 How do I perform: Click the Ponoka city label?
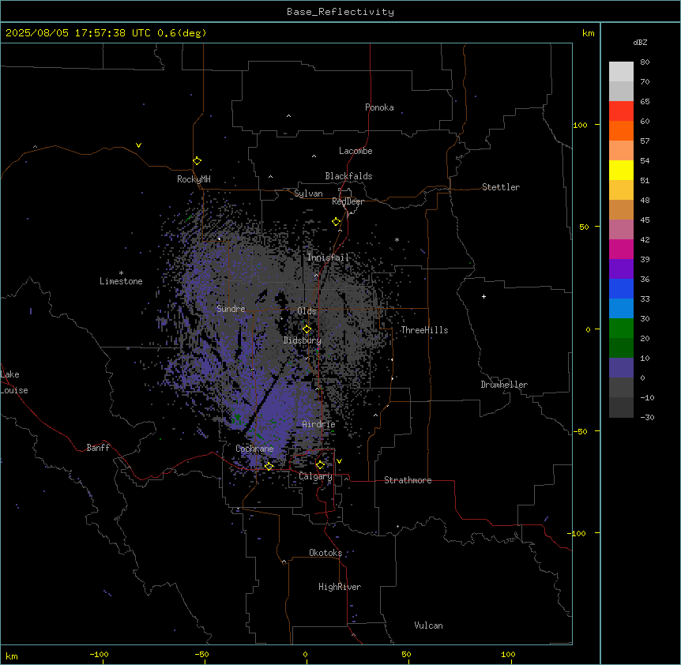coord(379,107)
